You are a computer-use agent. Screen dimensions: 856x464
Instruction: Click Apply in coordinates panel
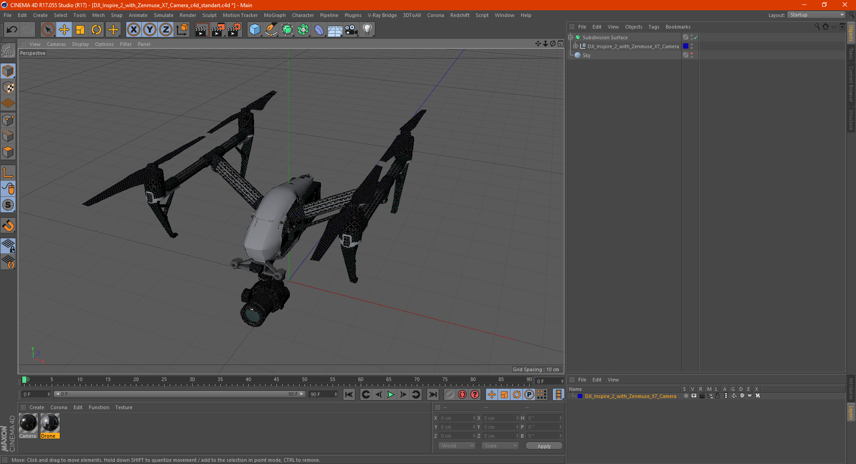pyautogui.click(x=544, y=446)
